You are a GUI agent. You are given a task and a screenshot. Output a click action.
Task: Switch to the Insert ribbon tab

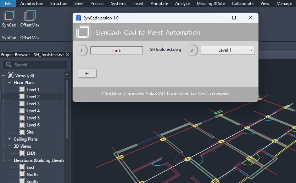click(138, 4)
